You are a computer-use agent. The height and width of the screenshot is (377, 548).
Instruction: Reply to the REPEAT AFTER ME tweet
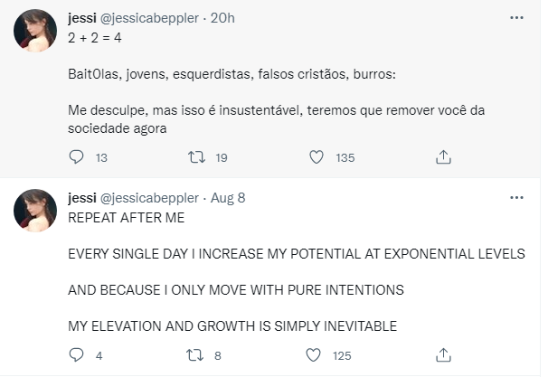pyautogui.click(x=76, y=355)
